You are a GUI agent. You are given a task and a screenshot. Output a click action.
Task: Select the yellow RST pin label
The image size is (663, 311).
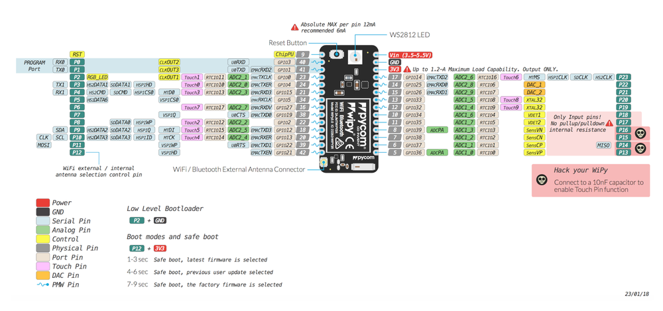coord(78,54)
